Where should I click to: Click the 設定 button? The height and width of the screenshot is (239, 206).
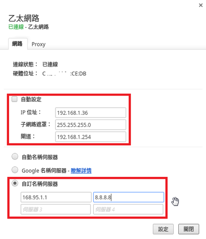[x=163, y=229]
